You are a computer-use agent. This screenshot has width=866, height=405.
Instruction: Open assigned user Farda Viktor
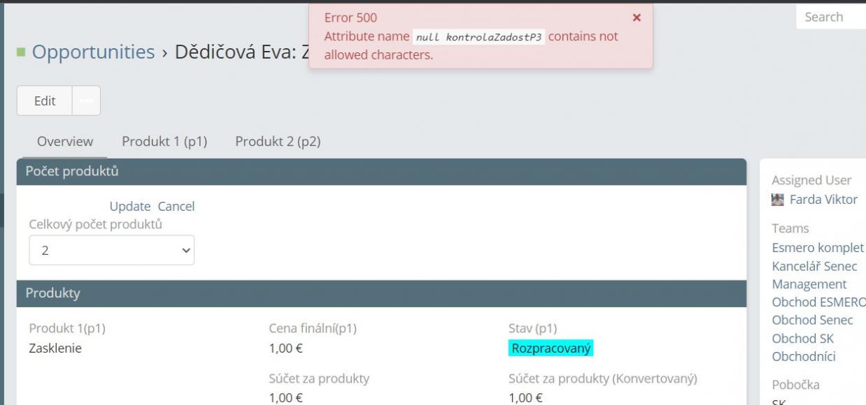(x=823, y=200)
